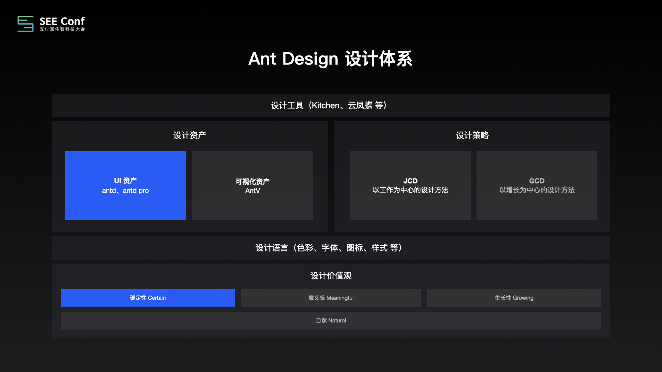Switch to 生长性 Growing tab
Screen dimensions: 662x372
pos(514,298)
